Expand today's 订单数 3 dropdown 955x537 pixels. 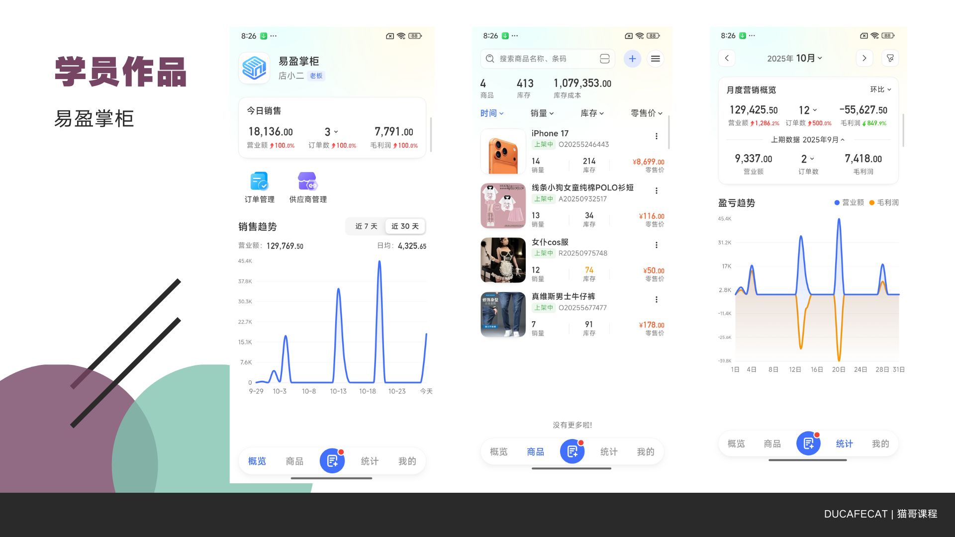331,132
